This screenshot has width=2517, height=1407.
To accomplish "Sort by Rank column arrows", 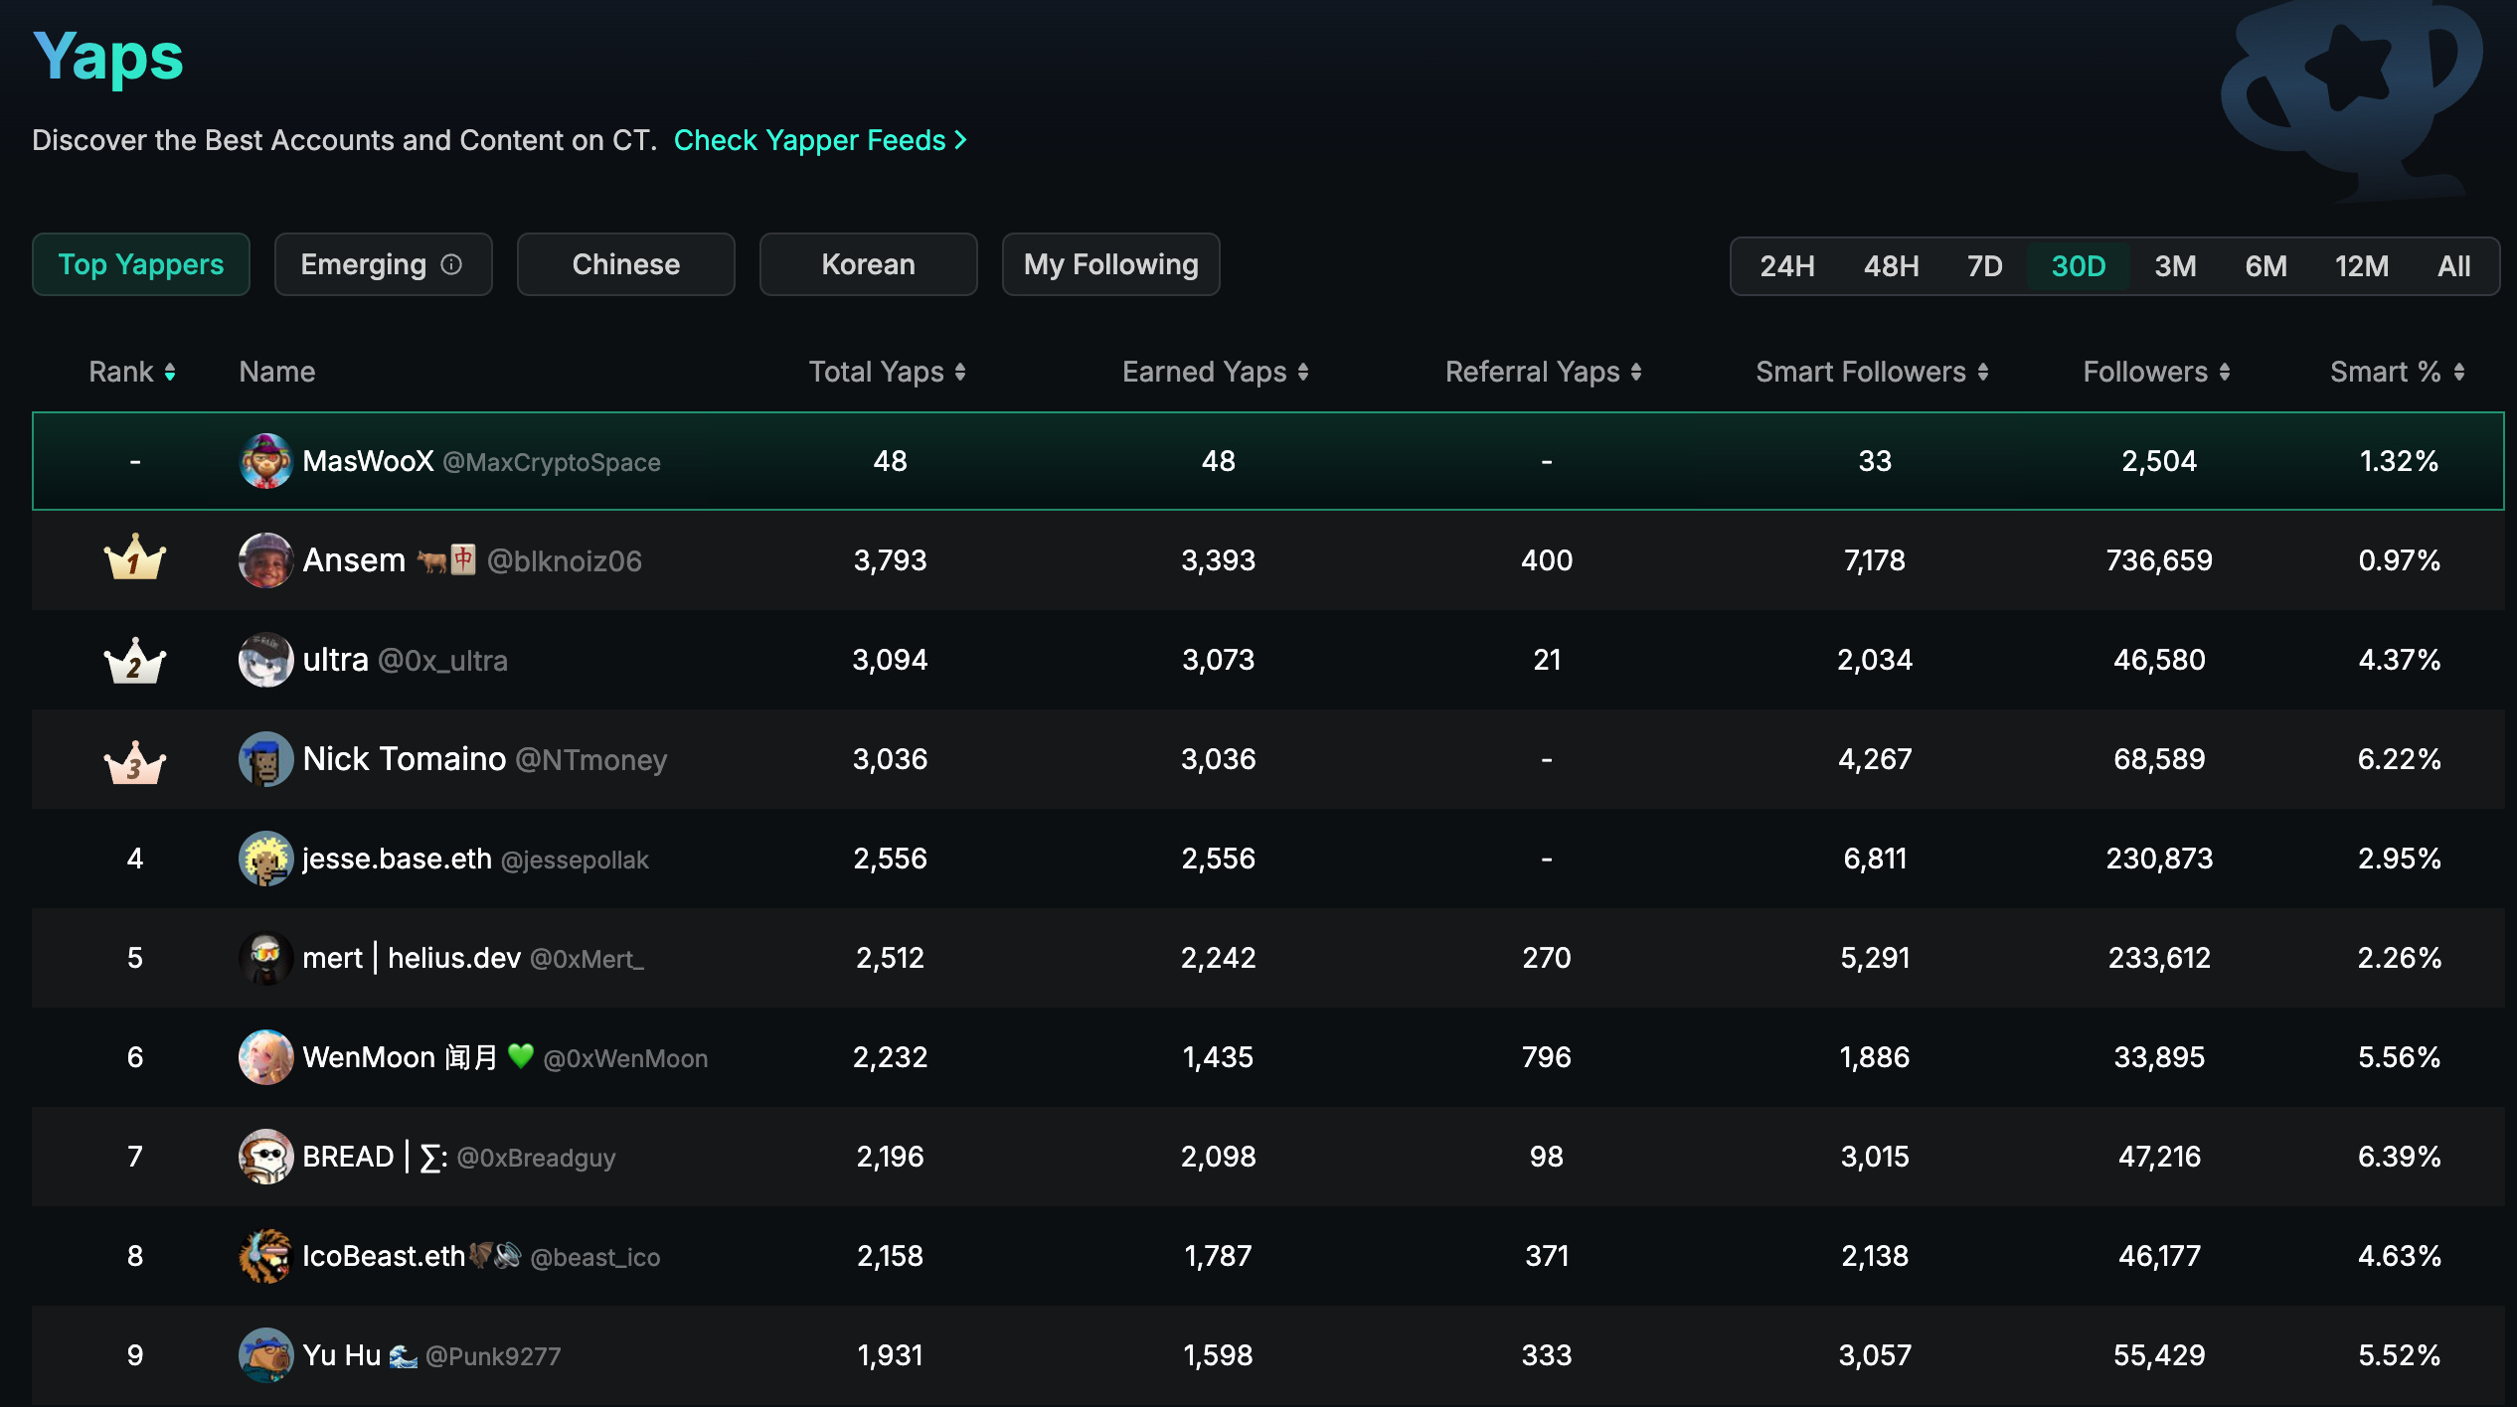I will pos(170,372).
